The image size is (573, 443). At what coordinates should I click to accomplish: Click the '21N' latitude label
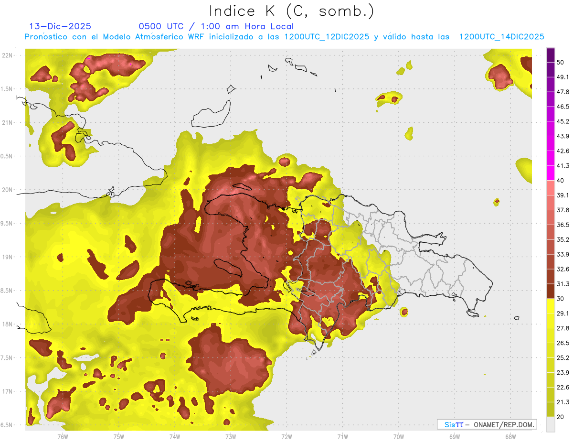click(8, 122)
